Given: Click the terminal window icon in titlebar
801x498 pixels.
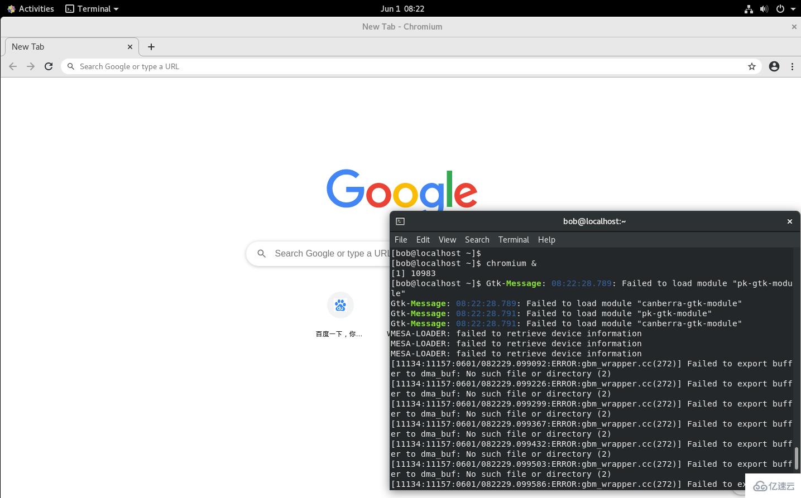Looking at the screenshot, I should [400, 221].
